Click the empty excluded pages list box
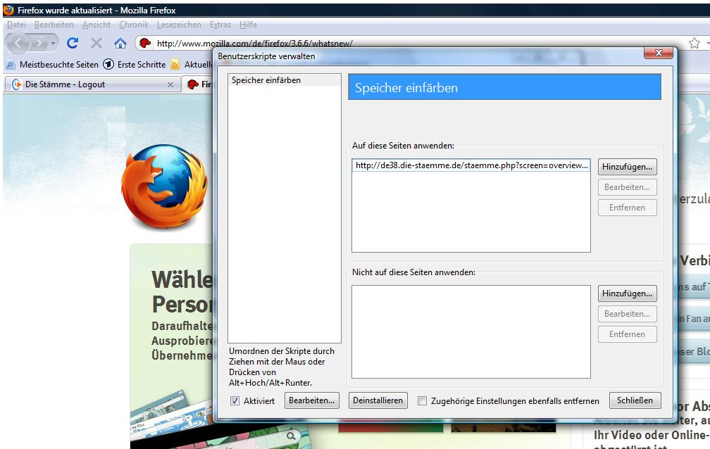710x449 pixels. pyautogui.click(x=471, y=331)
